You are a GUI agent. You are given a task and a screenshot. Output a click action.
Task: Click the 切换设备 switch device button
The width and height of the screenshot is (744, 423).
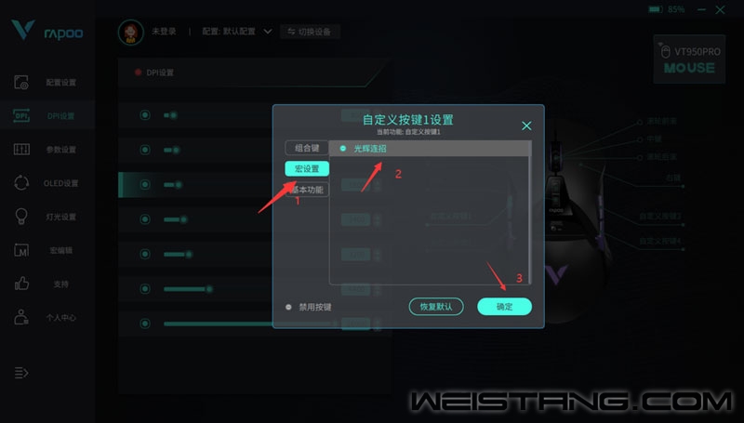pyautogui.click(x=310, y=32)
